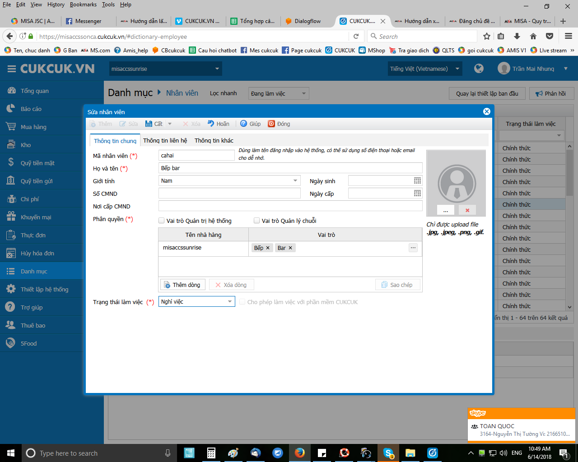The width and height of the screenshot is (578, 462).
Task: Reload the page in the browser
Action: (356, 37)
